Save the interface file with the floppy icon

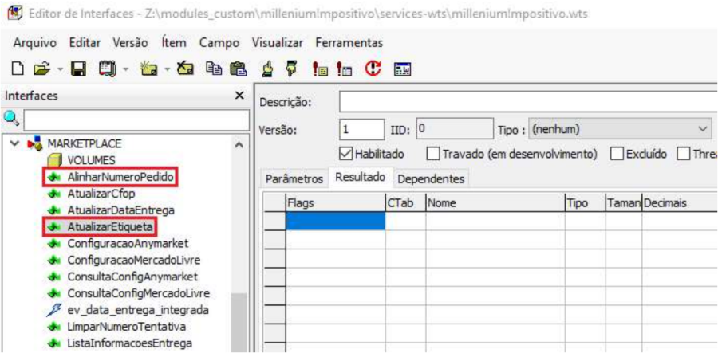click(77, 69)
